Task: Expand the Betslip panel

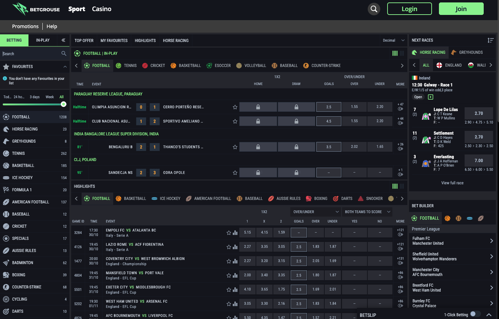Action: 489,315
